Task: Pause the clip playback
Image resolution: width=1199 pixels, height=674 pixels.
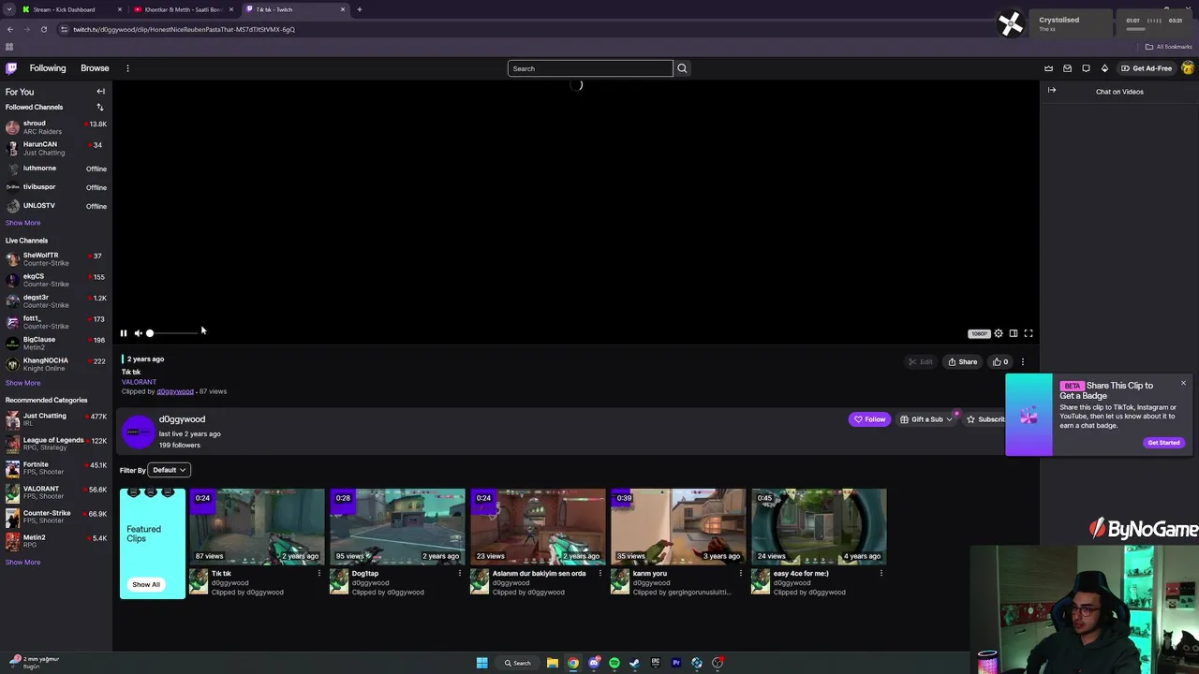Action: point(123,333)
